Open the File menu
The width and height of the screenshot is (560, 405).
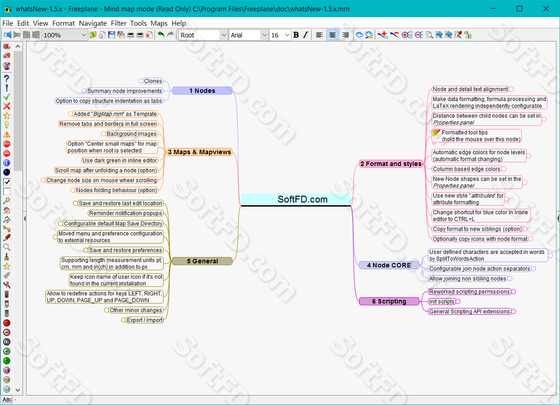pos(8,23)
